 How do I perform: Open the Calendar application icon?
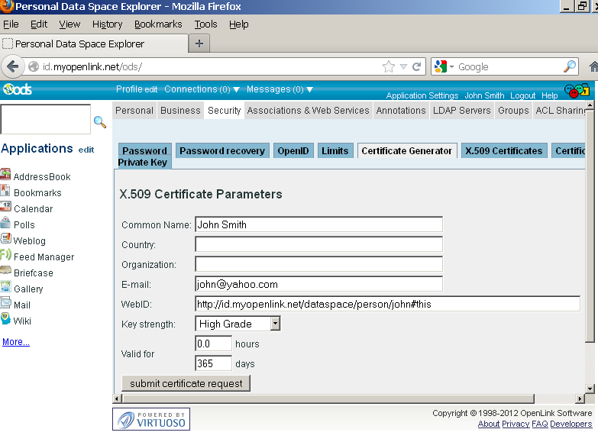pyautogui.click(x=6, y=208)
